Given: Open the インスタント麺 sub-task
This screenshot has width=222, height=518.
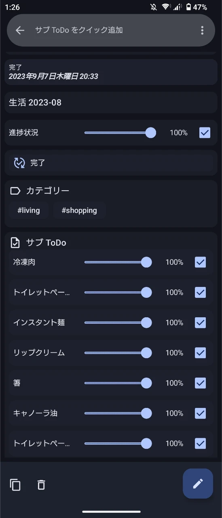Looking at the screenshot, I should pyautogui.click(x=39, y=323).
